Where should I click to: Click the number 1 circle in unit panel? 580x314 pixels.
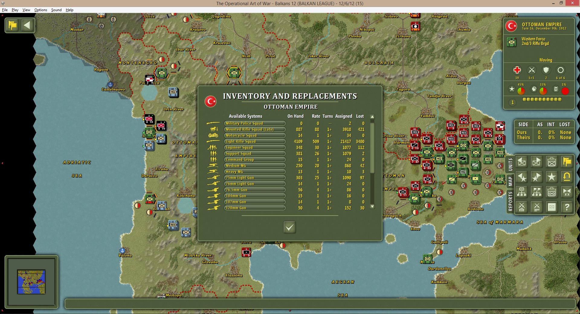tap(512, 102)
